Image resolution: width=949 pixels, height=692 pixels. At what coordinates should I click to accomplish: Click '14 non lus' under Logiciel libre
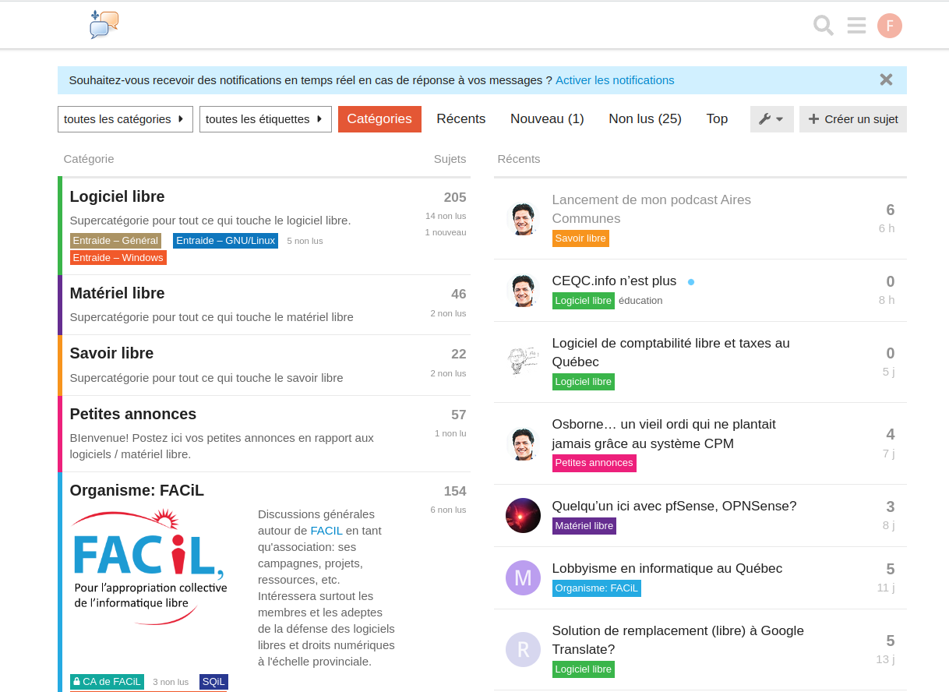coord(446,216)
